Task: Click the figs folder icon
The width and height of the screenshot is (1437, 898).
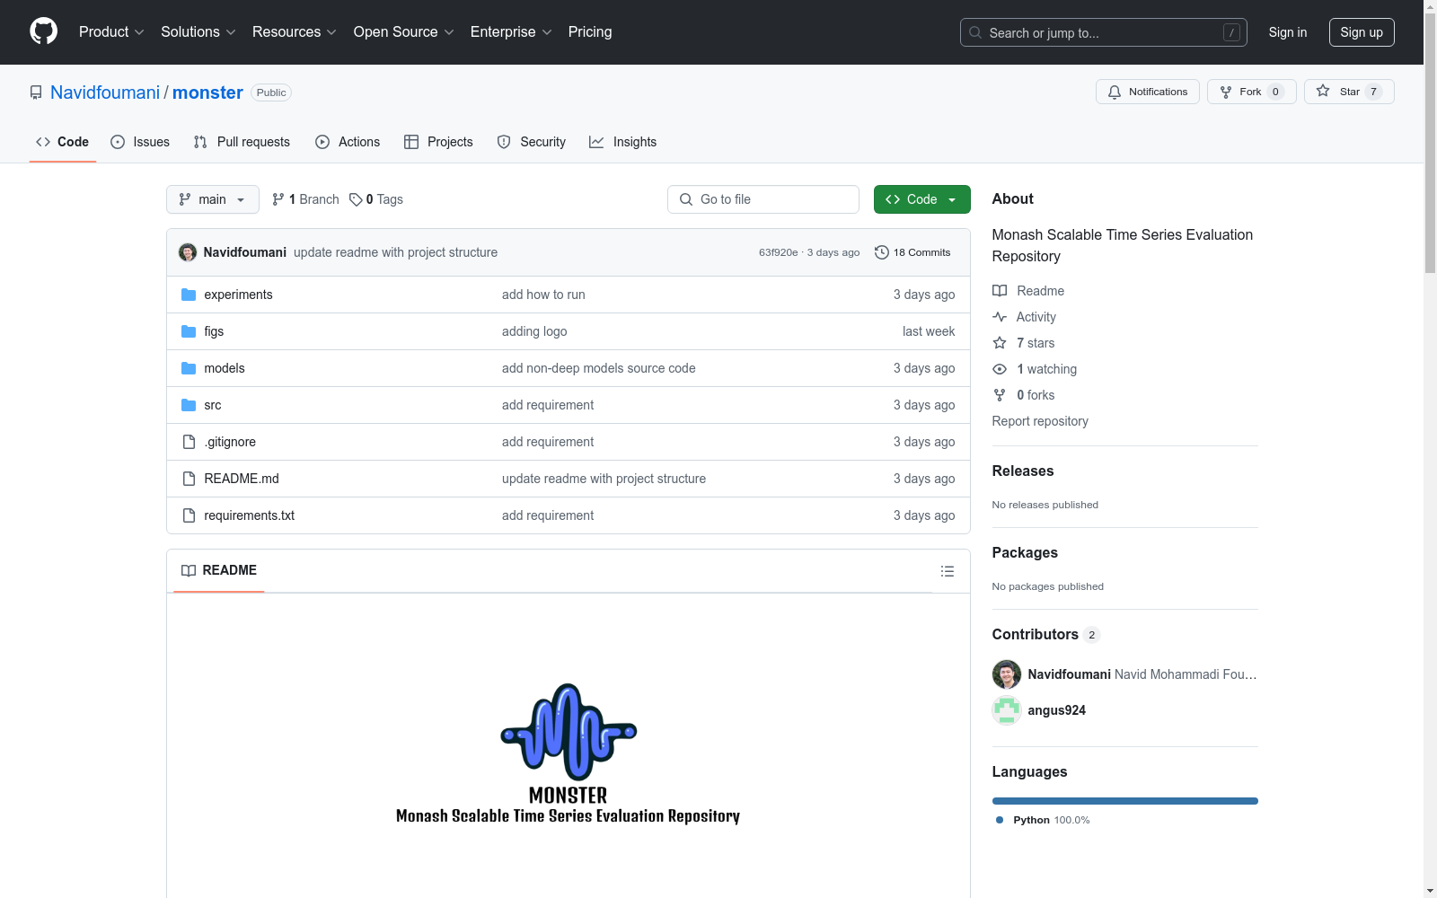Action: [189, 331]
